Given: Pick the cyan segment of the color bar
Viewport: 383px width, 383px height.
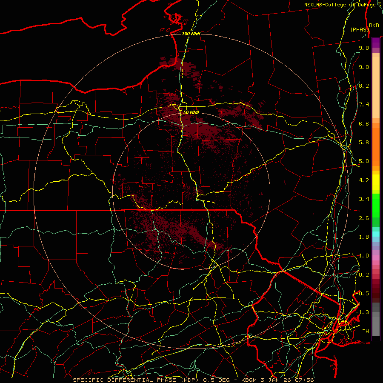Looking at the screenshot, I should [376, 234].
